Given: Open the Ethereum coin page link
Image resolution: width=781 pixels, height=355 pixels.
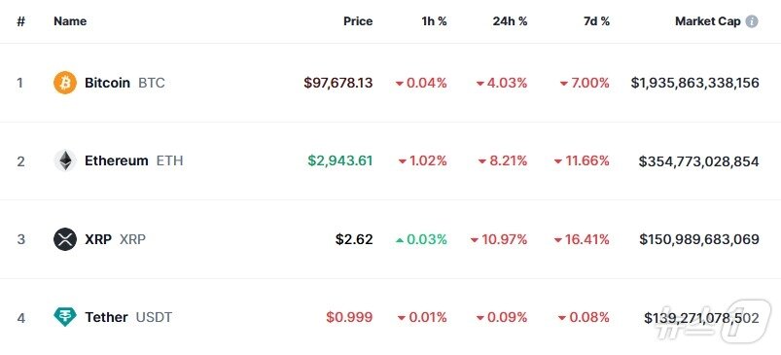Looking at the screenshot, I should pyautogui.click(x=117, y=160).
